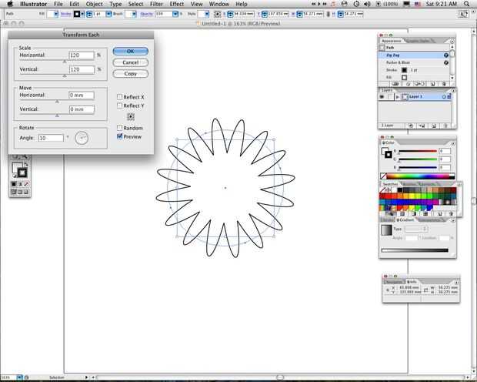
Task: Click the Scale Horizontal percent field
Action: coord(82,55)
